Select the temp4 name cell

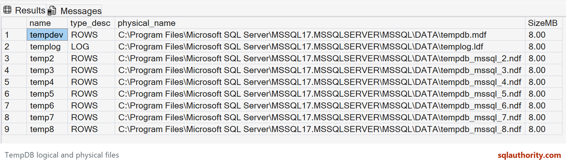pyautogui.click(x=47, y=82)
